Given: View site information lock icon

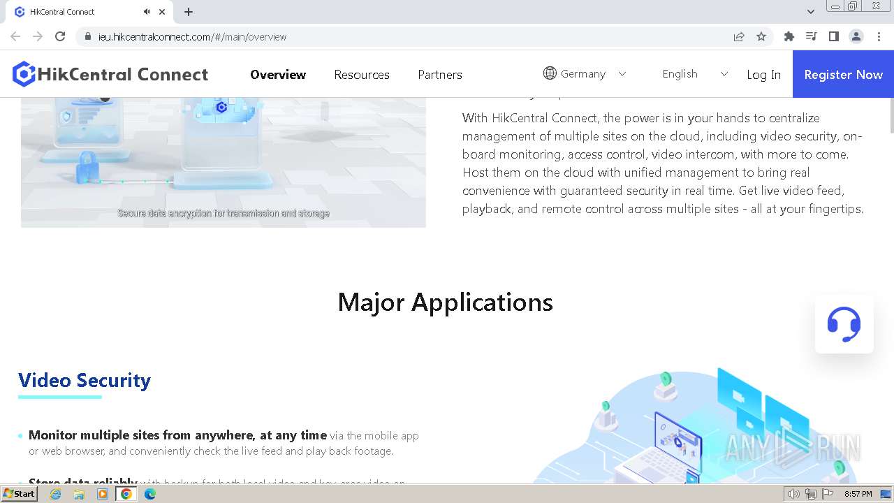Looking at the screenshot, I should pyautogui.click(x=88, y=36).
